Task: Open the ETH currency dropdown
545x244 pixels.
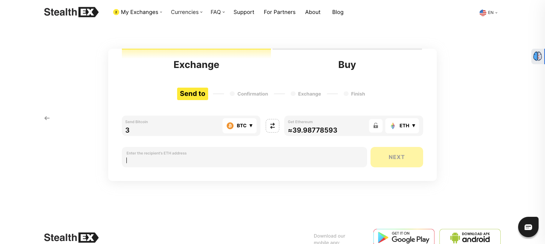Action: (402, 126)
